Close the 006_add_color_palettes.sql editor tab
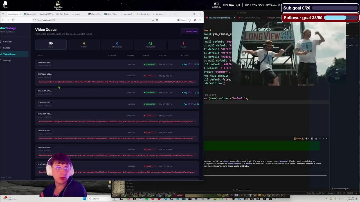360x202 pixels. (x=235, y=18)
